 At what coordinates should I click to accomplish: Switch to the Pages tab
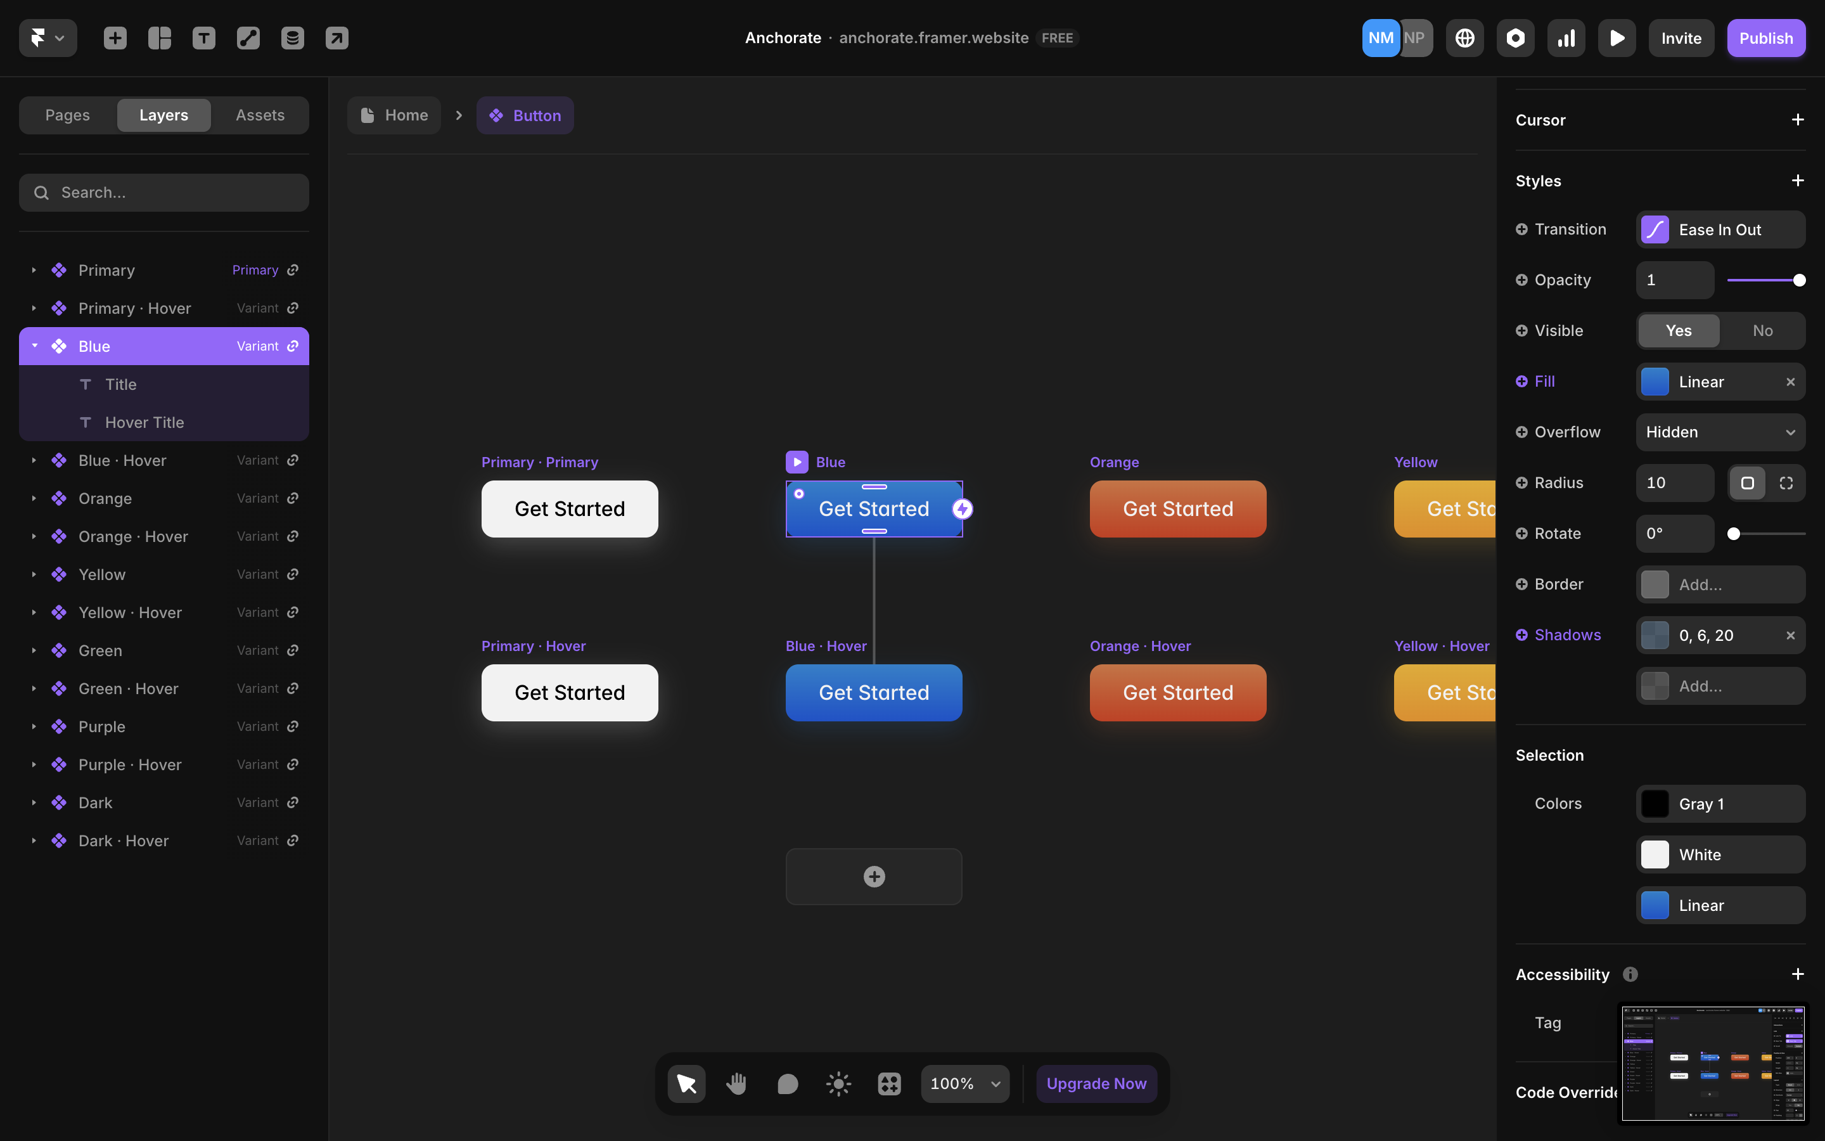tap(67, 115)
